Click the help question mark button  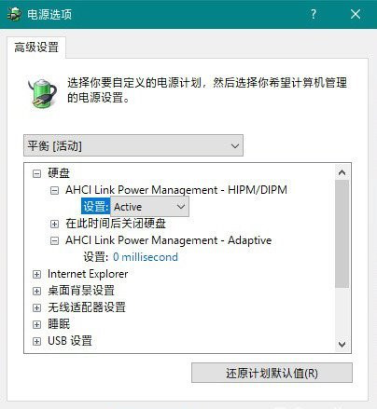[x=314, y=14]
